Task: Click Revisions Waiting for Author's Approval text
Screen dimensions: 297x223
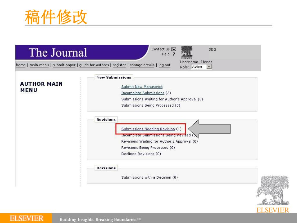Action: [160, 141]
